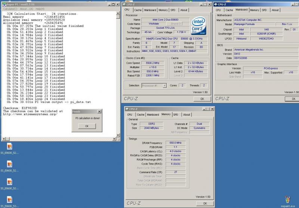This screenshot has width=299, height=208.
Task: Switch to Memory tab in Mainboard CPU-Z window
Action: click(255, 10)
